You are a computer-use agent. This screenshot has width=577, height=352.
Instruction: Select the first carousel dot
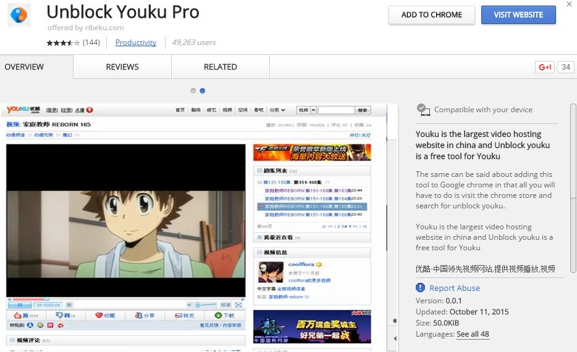pos(193,91)
